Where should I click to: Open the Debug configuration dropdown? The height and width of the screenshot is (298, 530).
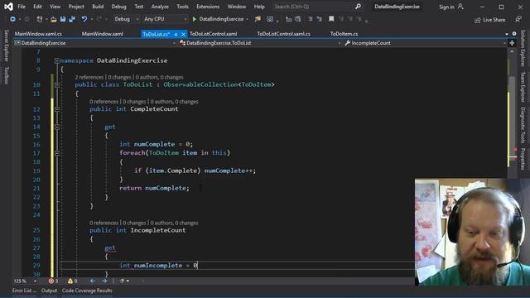tap(126, 19)
